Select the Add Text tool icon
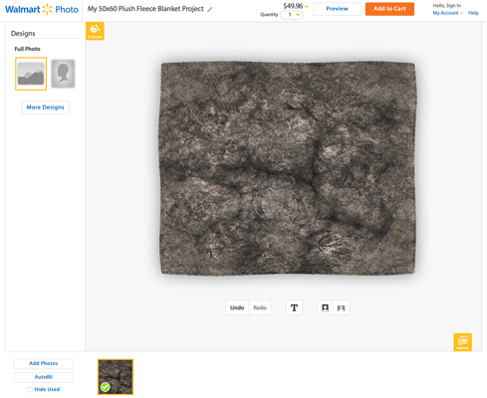The height and width of the screenshot is (398, 487). coord(294,307)
